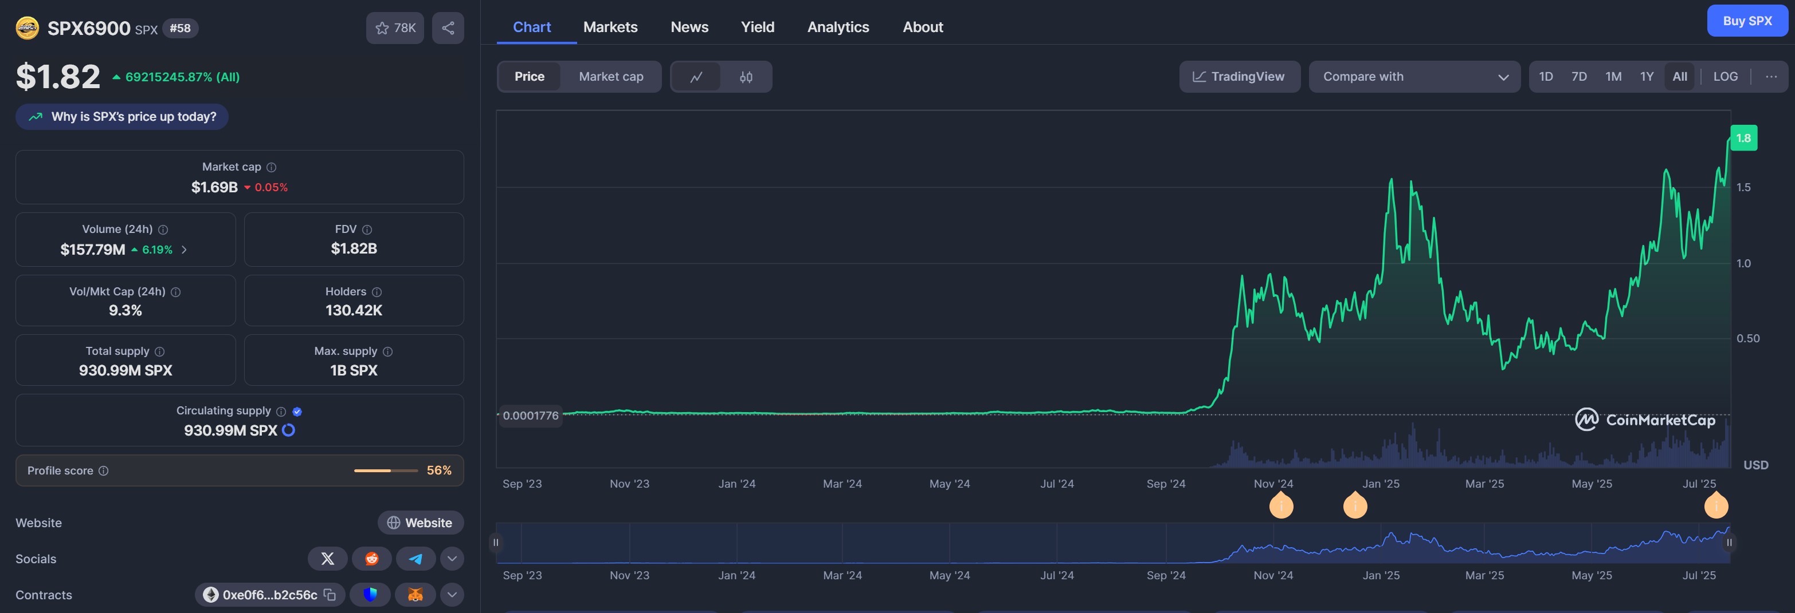Open the Compare with dropdown
The width and height of the screenshot is (1795, 613).
point(1414,77)
